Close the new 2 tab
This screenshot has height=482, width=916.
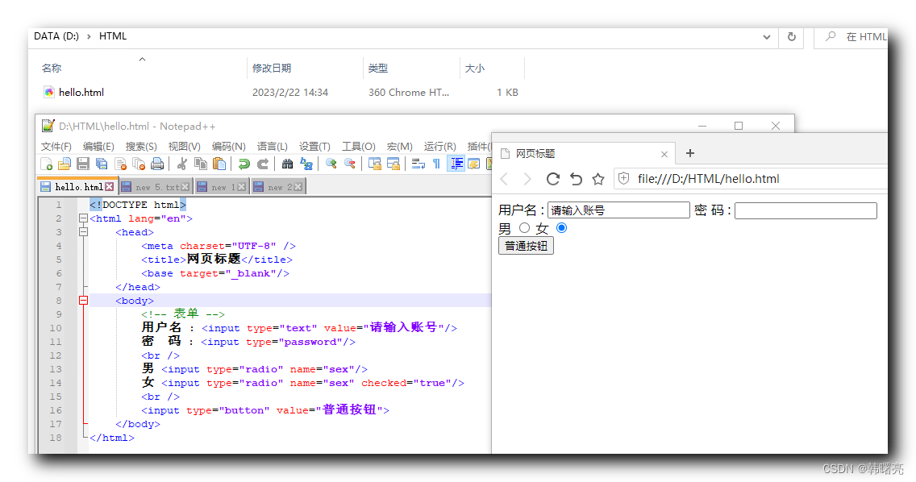click(298, 187)
